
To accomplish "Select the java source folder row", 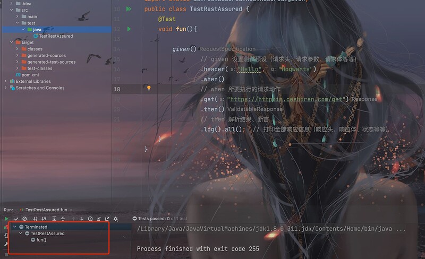I will [x=57, y=29].
